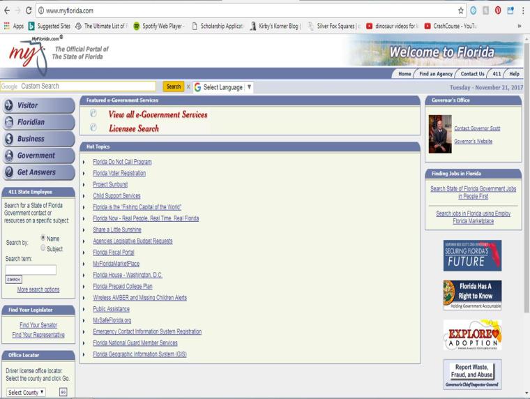Open the Find an Agency tab

[436, 73]
